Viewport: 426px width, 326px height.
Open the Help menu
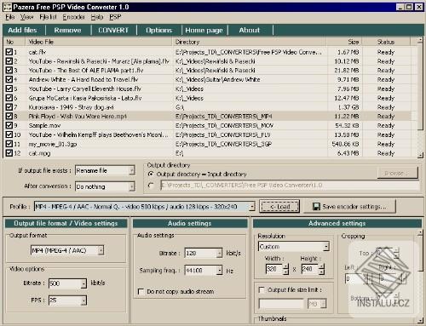(97, 17)
